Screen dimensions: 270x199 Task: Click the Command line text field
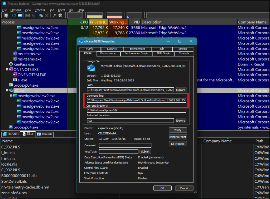click(x=136, y=100)
